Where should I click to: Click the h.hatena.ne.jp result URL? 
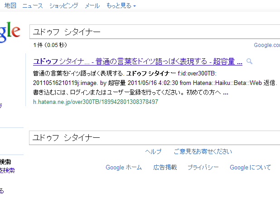[96, 102]
